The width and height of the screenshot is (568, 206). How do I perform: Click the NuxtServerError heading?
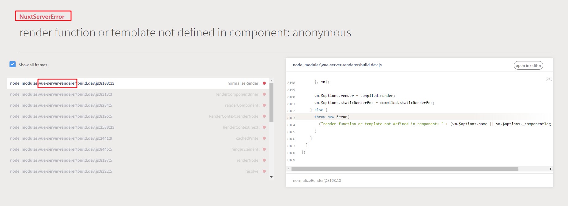[x=42, y=17]
